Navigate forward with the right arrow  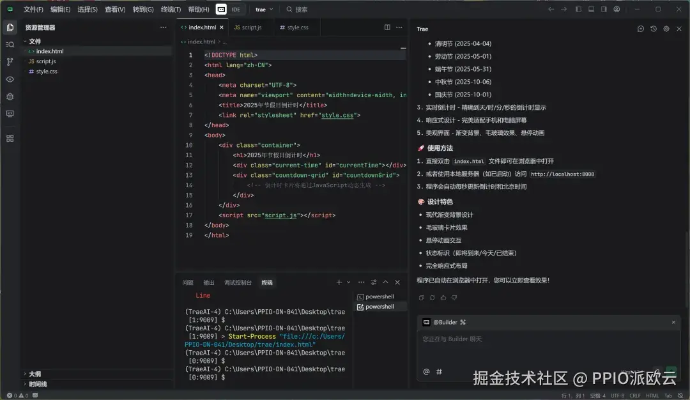(x=563, y=9)
